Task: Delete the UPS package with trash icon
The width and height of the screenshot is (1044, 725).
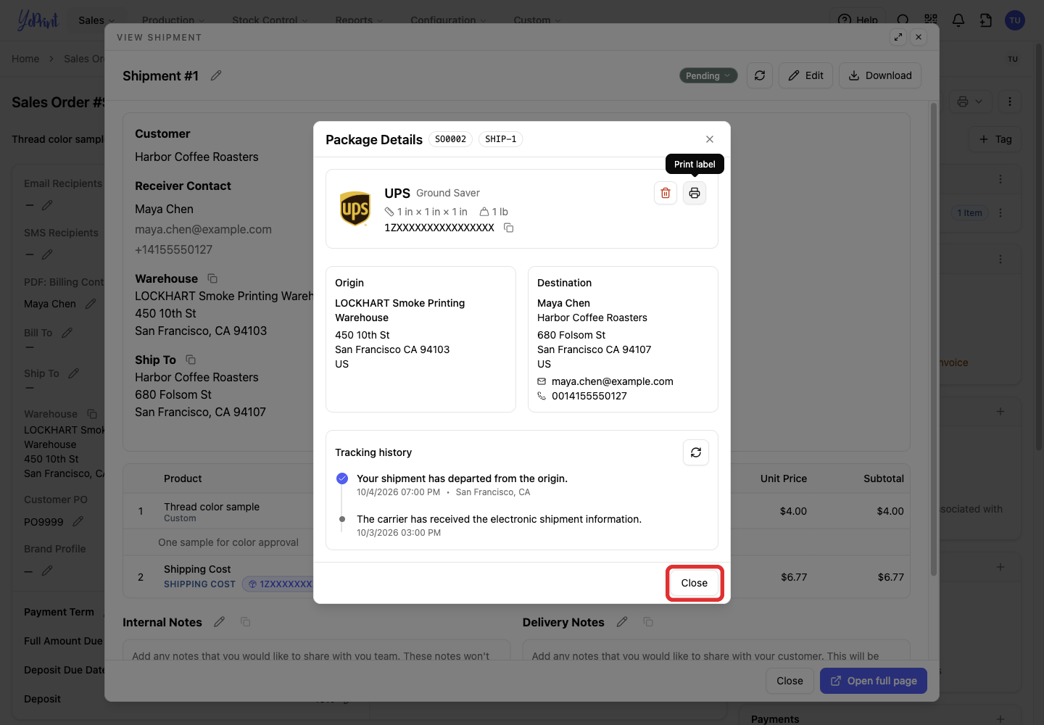Action: (666, 193)
